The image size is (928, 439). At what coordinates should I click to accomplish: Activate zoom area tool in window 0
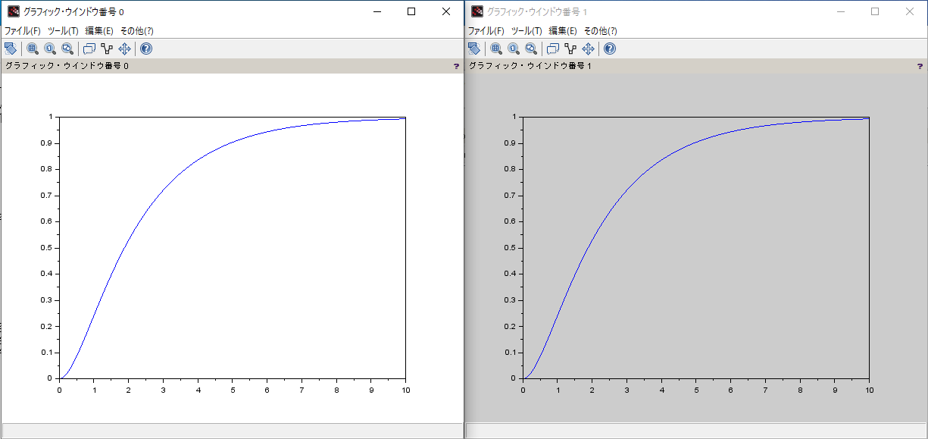point(33,49)
